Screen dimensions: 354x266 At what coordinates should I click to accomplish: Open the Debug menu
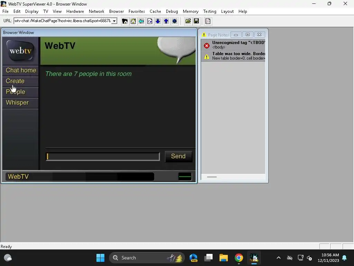172,11
